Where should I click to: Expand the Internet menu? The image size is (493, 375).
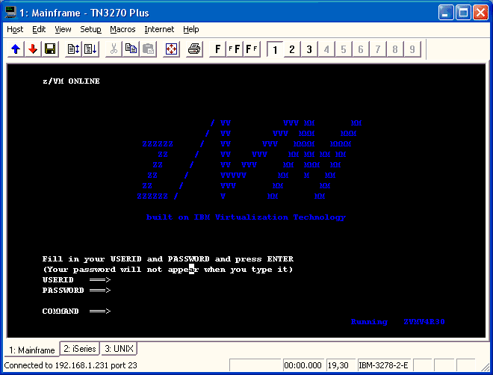[159, 29]
